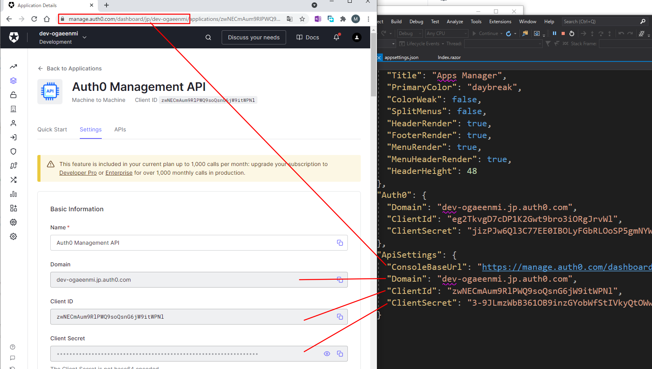Open Marketplace grid-plus icon in sidebar
The image size is (652, 369).
click(13, 208)
